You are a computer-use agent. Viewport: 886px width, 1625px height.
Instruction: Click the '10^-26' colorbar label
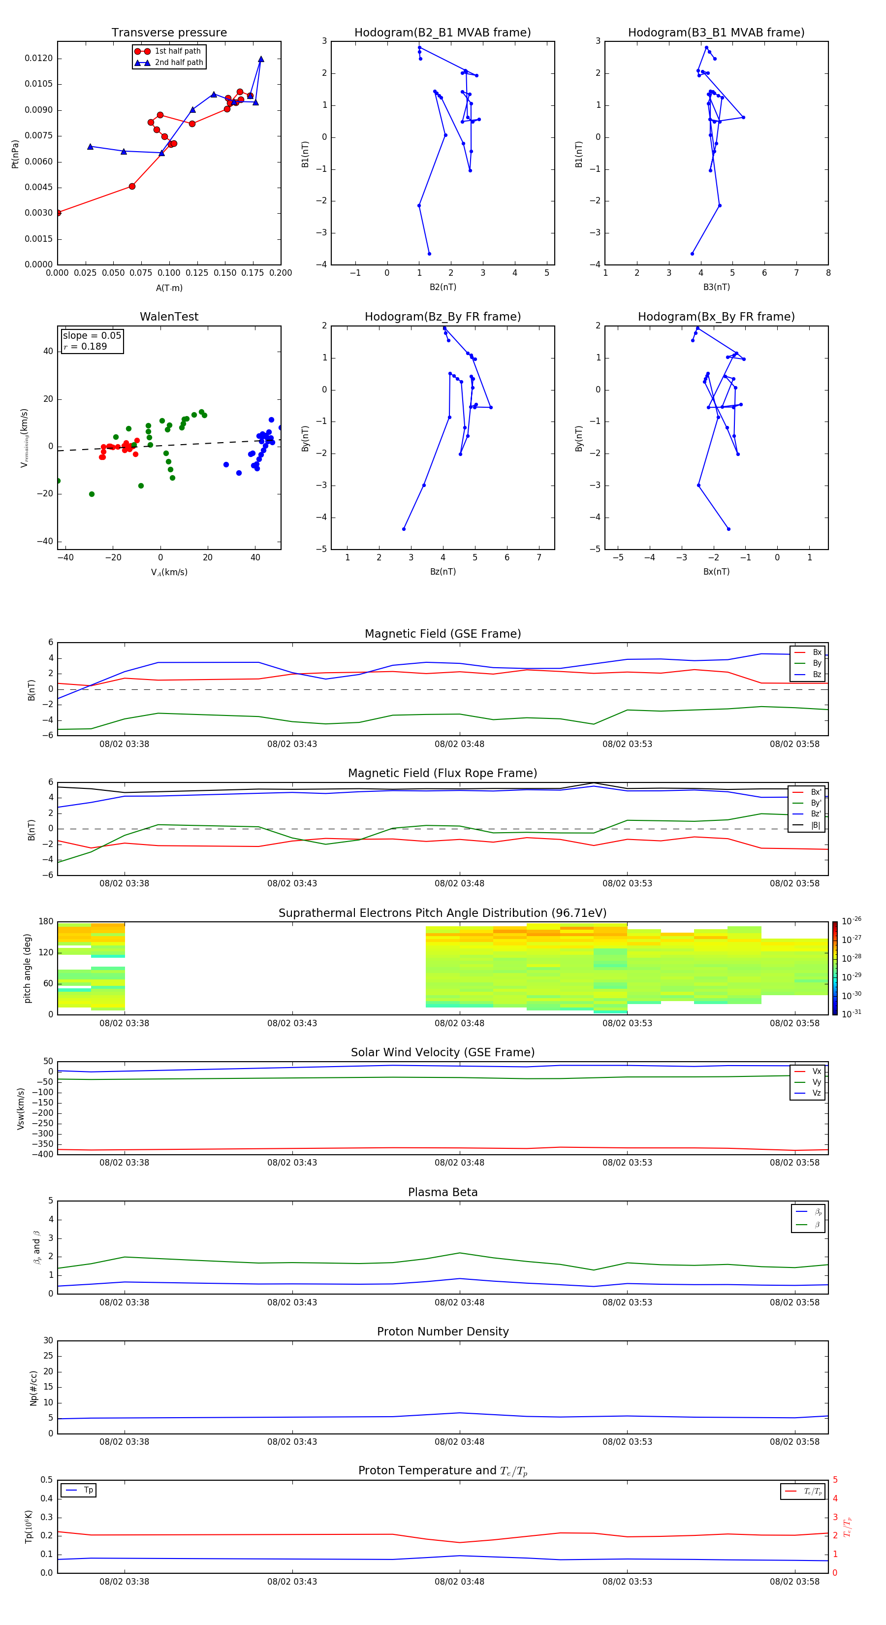[852, 921]
